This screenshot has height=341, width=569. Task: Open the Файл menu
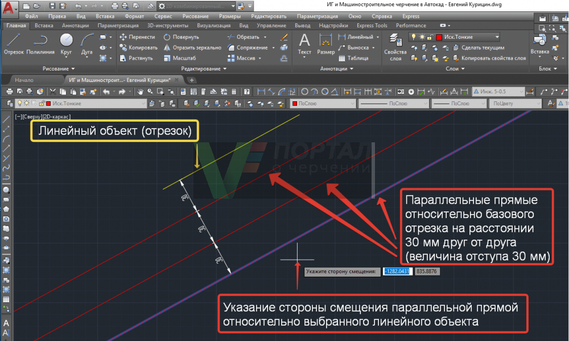coord(31,17)
